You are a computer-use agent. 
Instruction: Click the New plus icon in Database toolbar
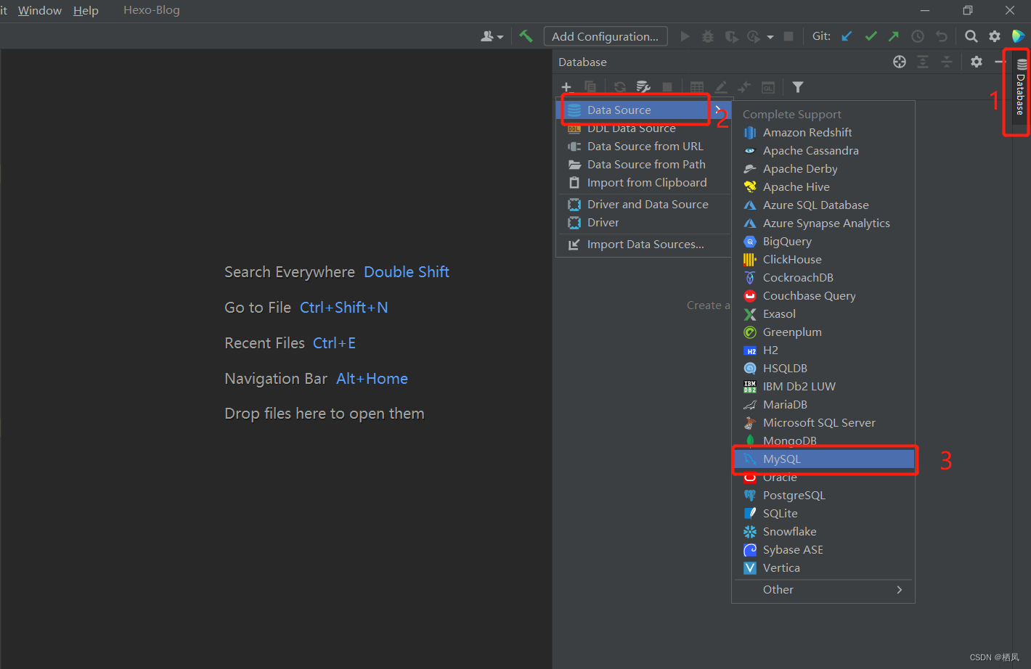coord(566,87)
